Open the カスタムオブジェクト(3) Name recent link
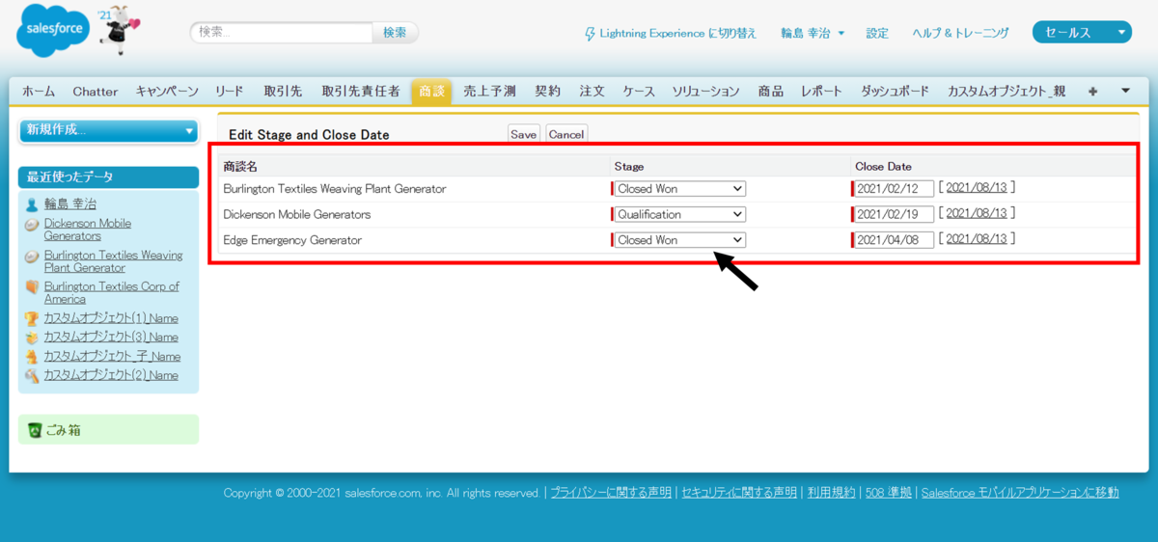 [111, 338]
